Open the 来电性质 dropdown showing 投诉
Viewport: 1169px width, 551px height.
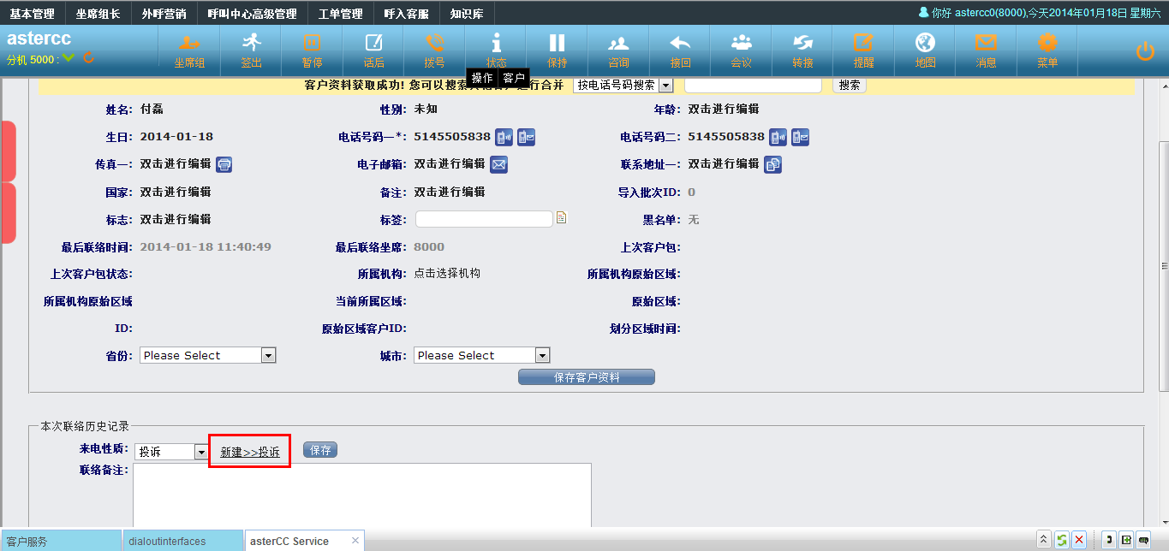[171, 452]
